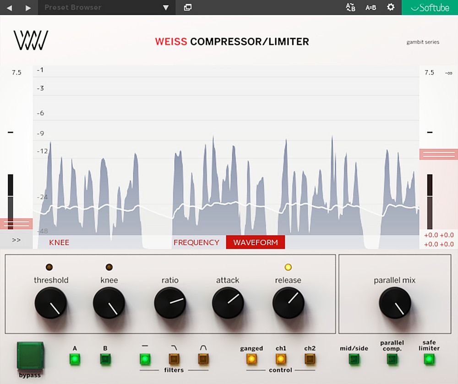Open the detached window icon
This screenshot has width=458, height=384.
[x=187, y=7]
